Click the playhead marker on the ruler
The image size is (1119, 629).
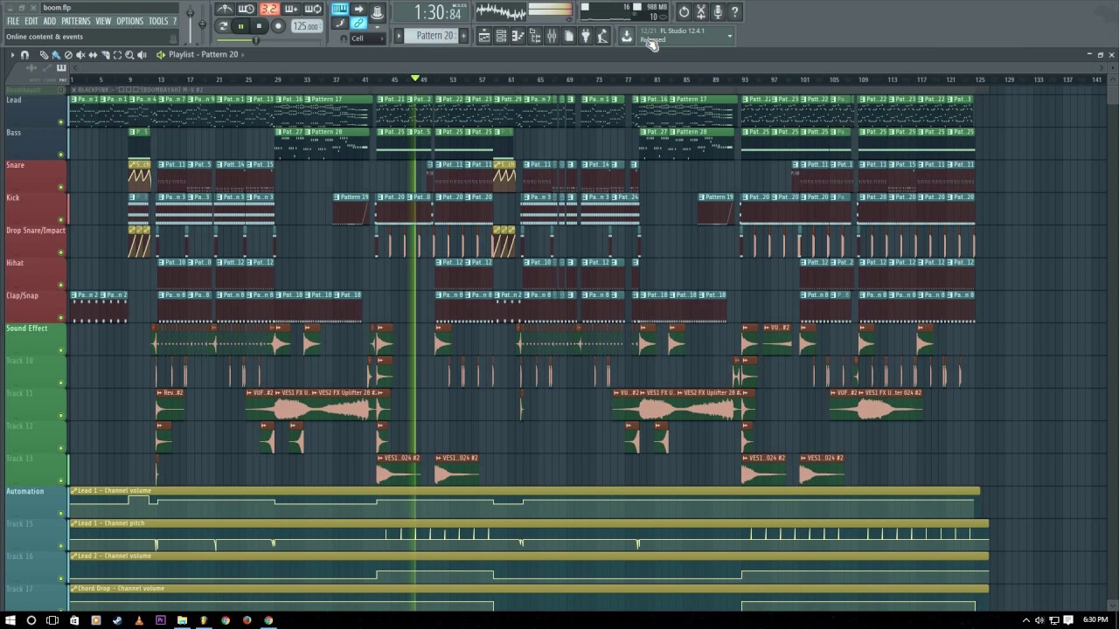click(415, 79)
